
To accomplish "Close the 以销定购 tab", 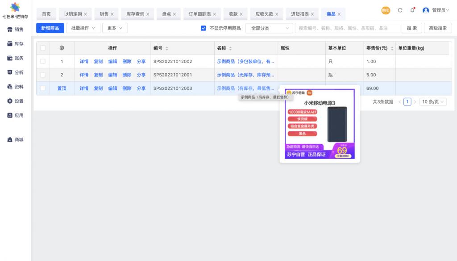I will (85, 14).
